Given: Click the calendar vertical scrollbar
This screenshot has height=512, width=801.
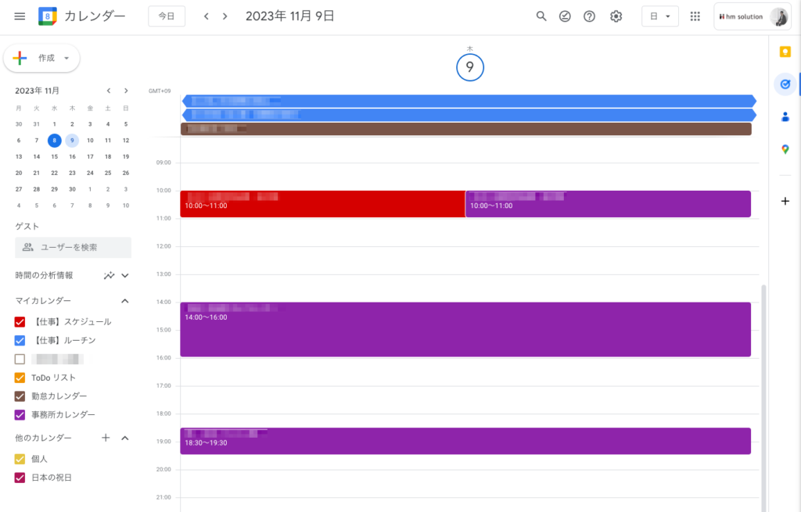Looking at the screenshot, I should click(x=763, y=398).
